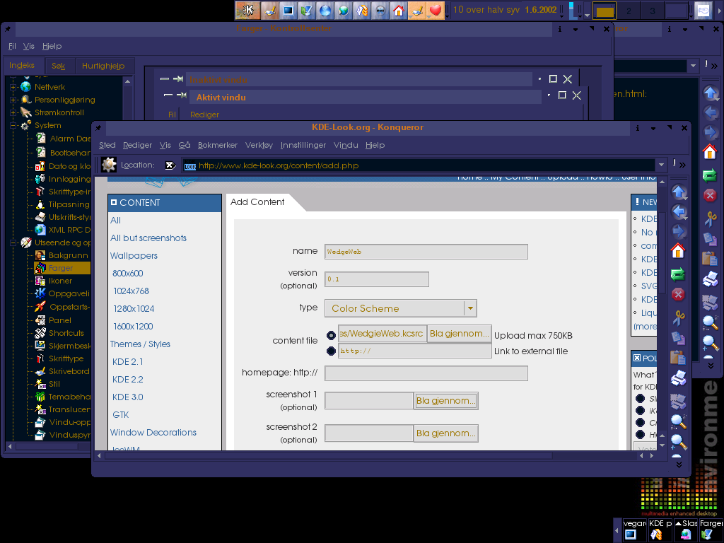Screen dimensions: 724x543
Task: Click Konqueror toolbar Print icon
Action: (x=678, y=378)
